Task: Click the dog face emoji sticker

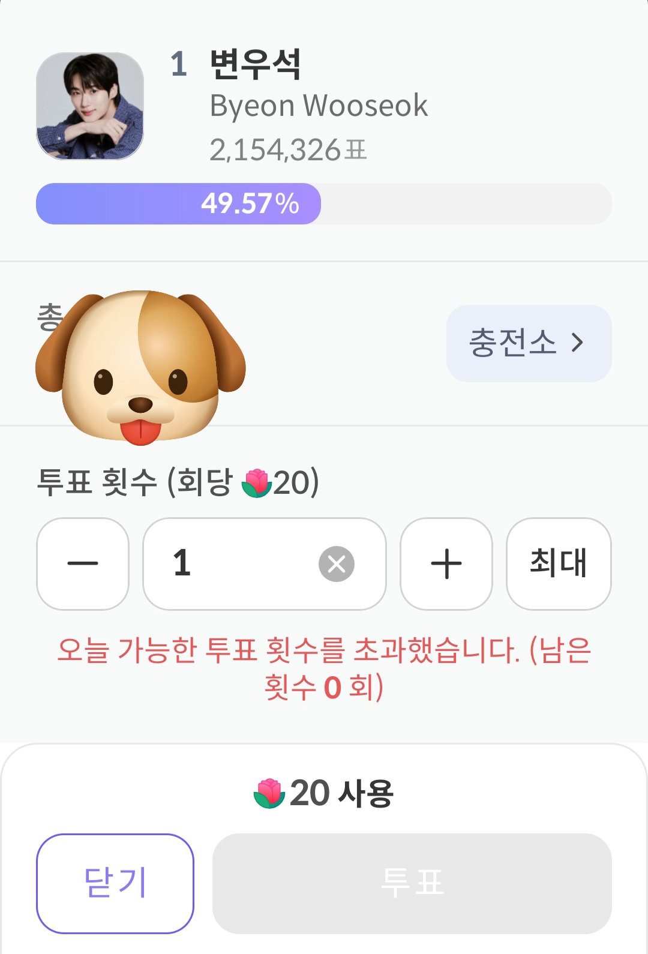Action: point(140,368)
